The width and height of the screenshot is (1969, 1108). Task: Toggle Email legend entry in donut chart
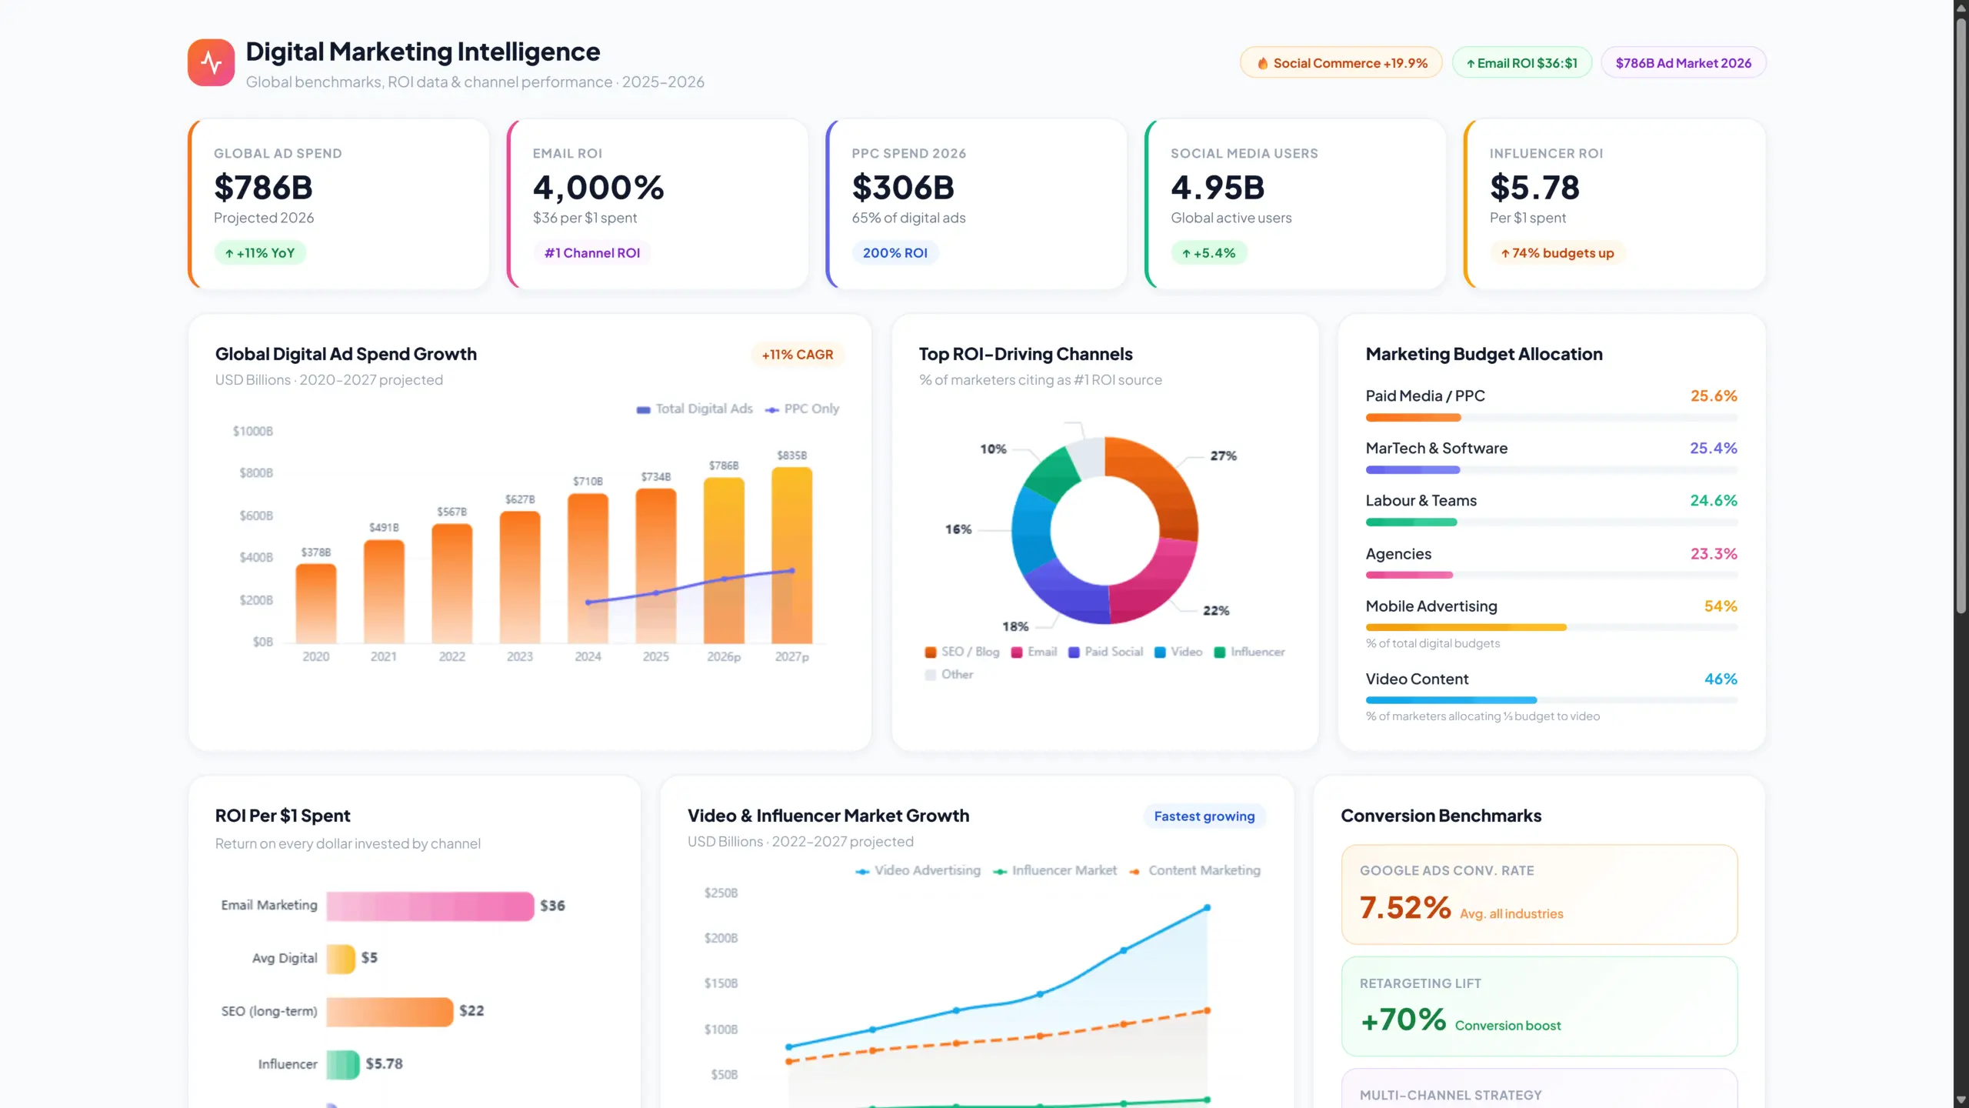tap(1034, 652)
